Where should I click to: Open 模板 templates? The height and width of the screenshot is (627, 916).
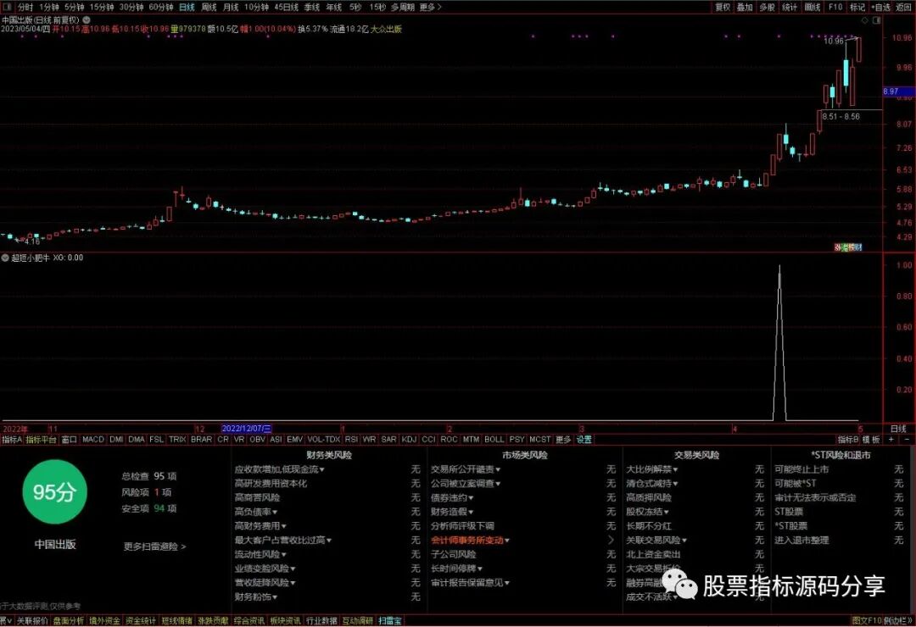tap(871, 439)
